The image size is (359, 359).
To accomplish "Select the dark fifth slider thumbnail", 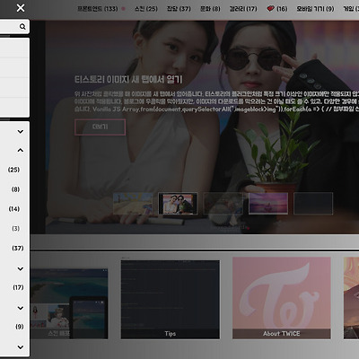I will click(313, 204).
